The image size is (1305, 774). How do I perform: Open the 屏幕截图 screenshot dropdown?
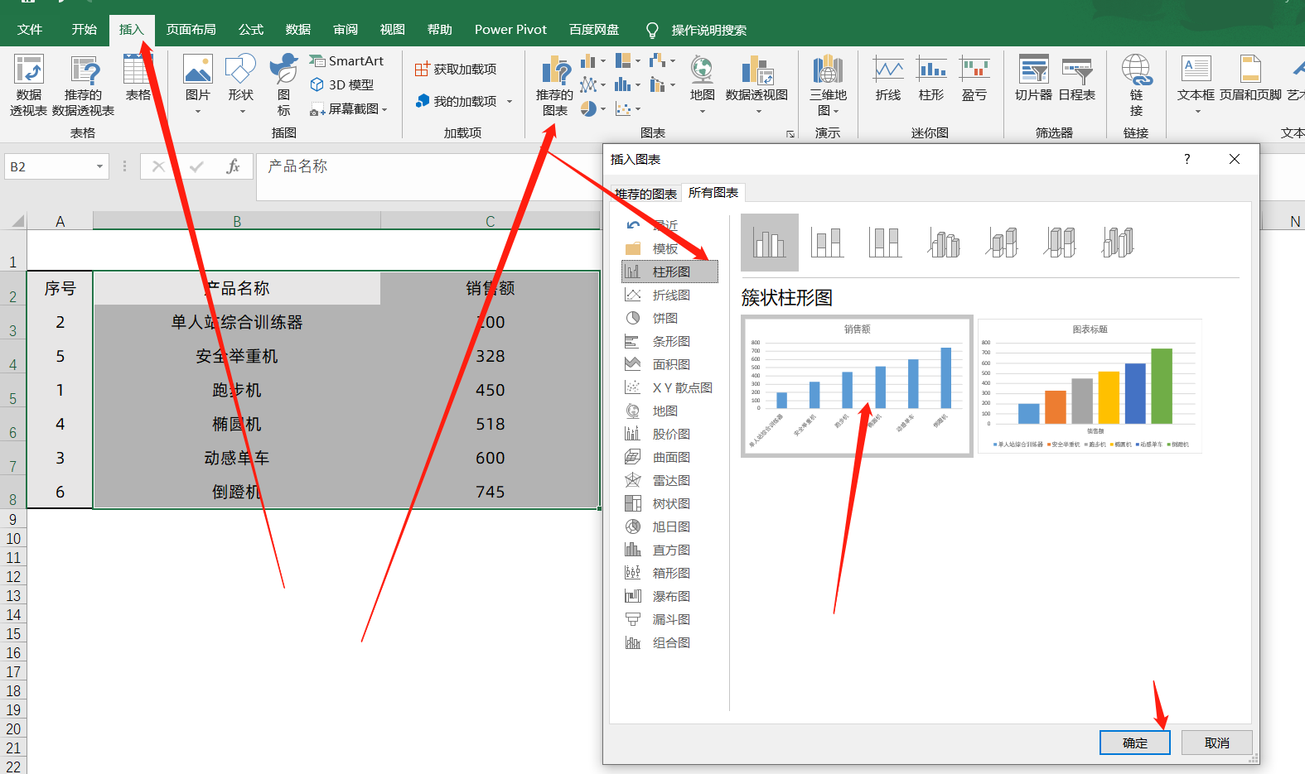coord(384,109)
